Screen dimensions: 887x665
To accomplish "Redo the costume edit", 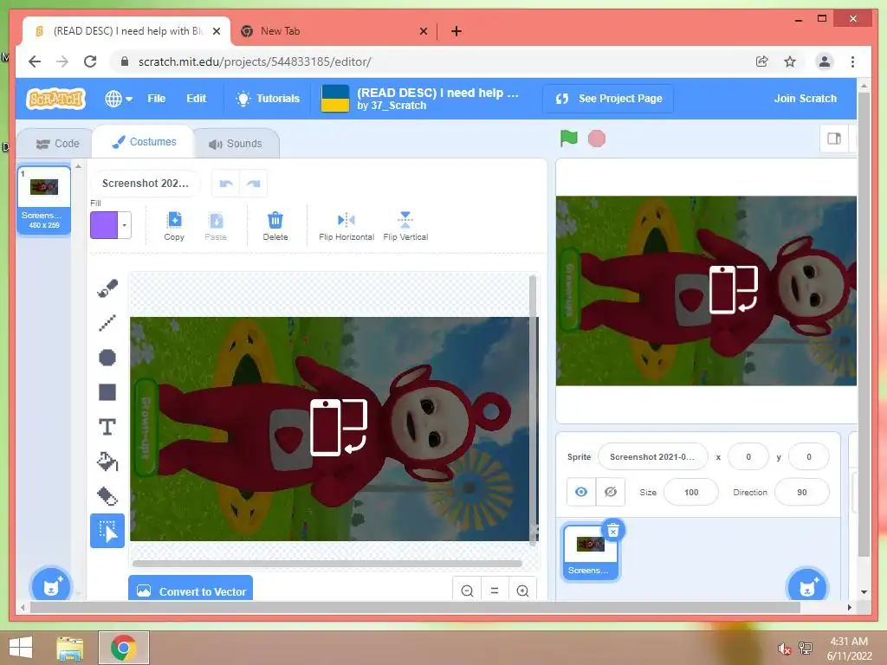I will tap(254, 184).
